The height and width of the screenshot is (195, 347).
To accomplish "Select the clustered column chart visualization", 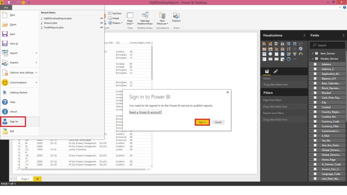I will 282,44.
